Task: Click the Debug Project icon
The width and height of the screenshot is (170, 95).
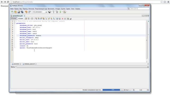Action: [65, 12]
